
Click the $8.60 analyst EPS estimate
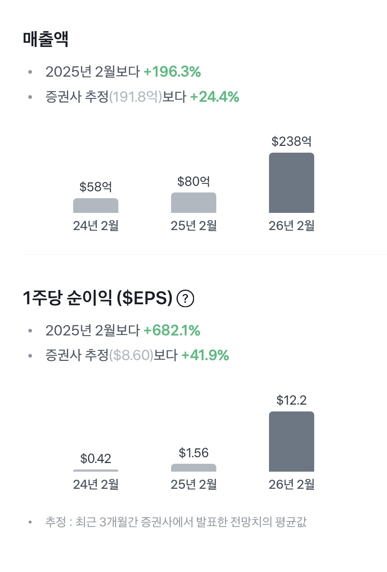131,355
